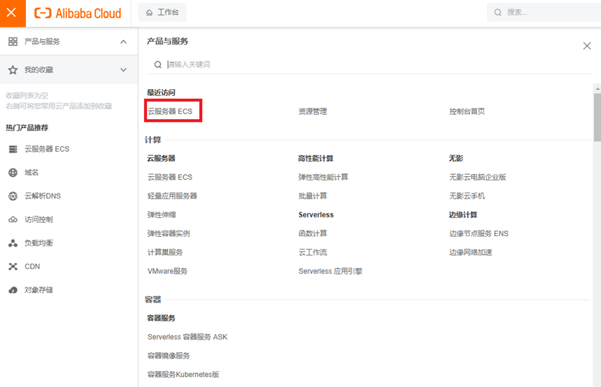Open 弹性容器实例 link
Screen dimensions: 601x387
169,233
